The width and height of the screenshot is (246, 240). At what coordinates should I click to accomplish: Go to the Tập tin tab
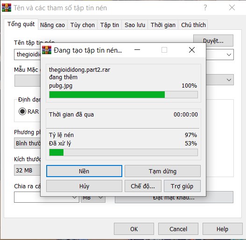tap(110, 25)
